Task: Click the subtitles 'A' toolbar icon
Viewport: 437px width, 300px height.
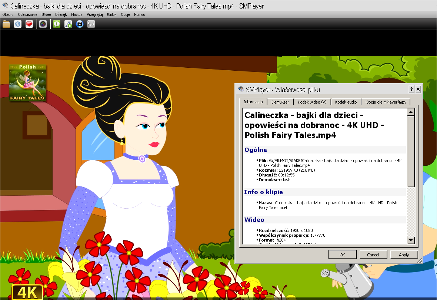Action: tap(68, 24)
